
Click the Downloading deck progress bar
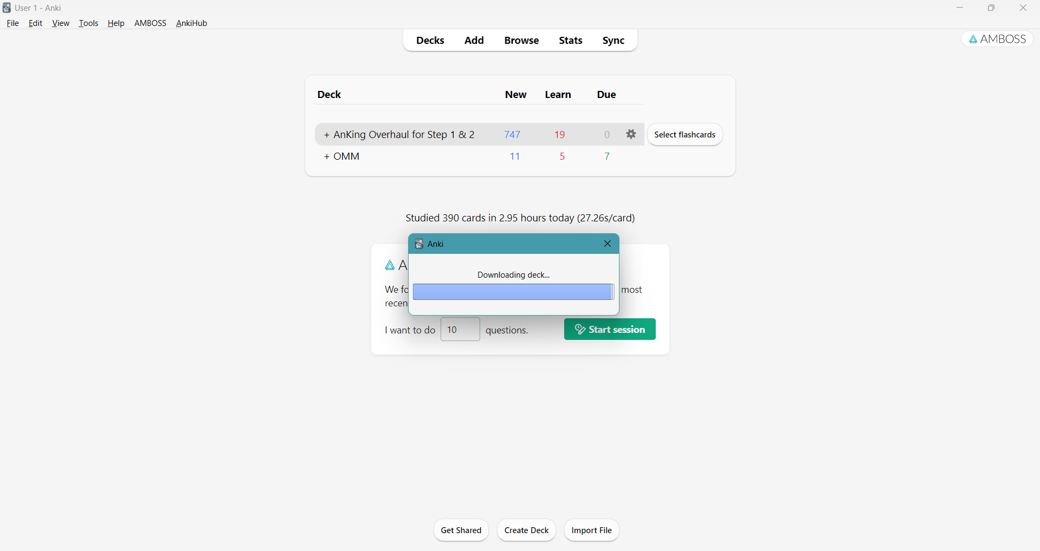click(513, 292)
